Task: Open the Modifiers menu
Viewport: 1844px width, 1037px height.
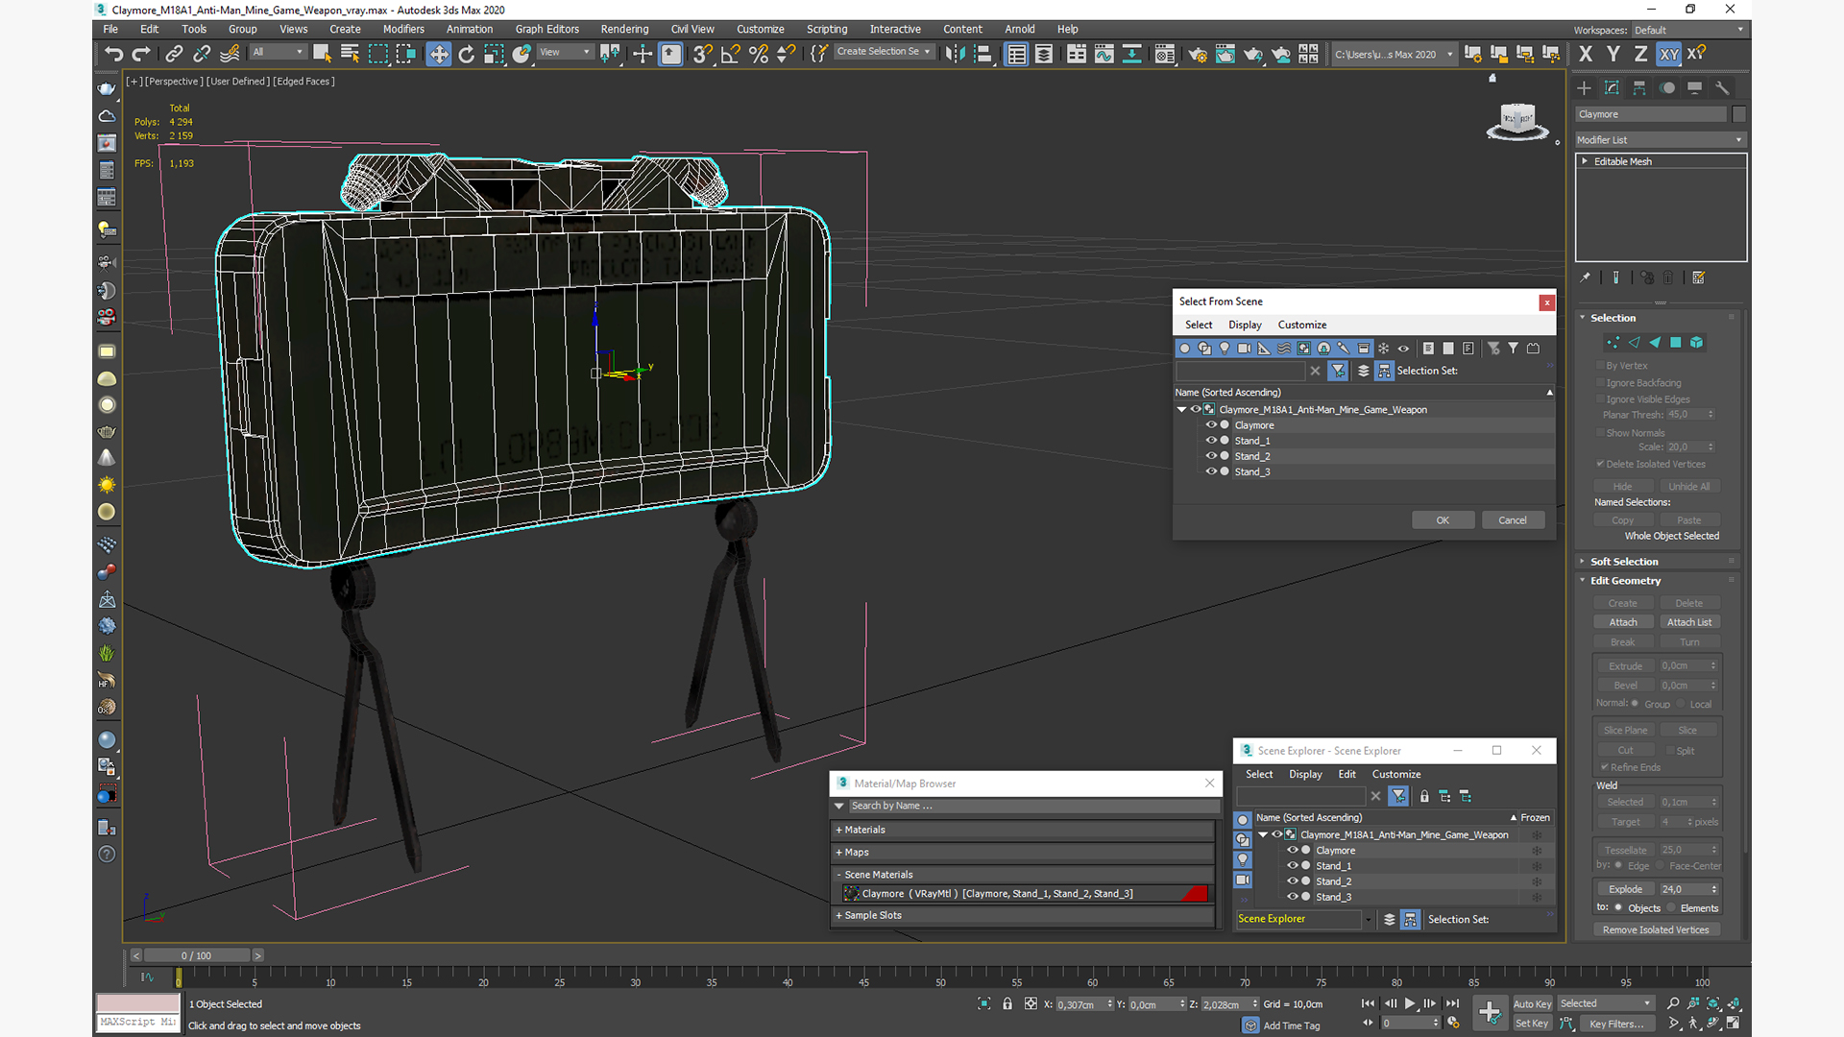Action: (403, 30)
